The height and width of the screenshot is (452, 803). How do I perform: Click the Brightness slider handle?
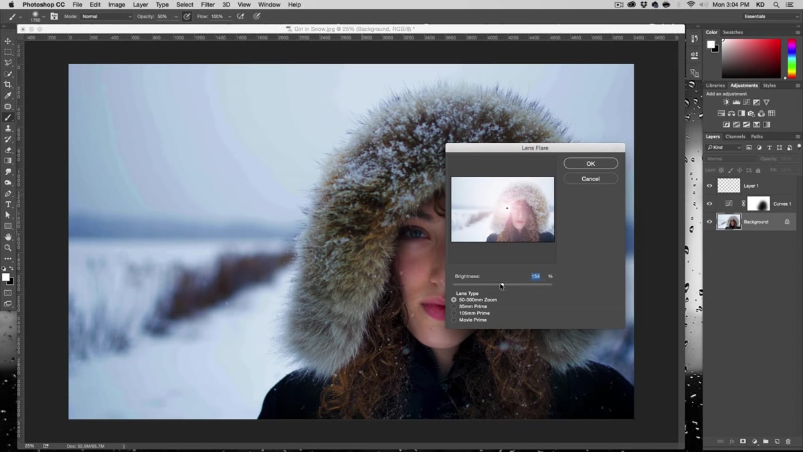502,285
